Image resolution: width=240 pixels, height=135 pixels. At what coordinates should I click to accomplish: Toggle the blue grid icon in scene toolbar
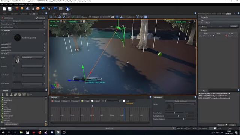point(117,17)
